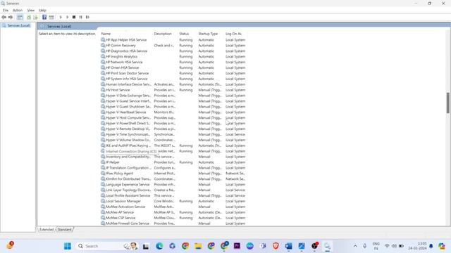Go forward with the Forward arrow icon
The height and width of the screenshot is (253, 451).
pyautogui.click(x=11, y=17)
